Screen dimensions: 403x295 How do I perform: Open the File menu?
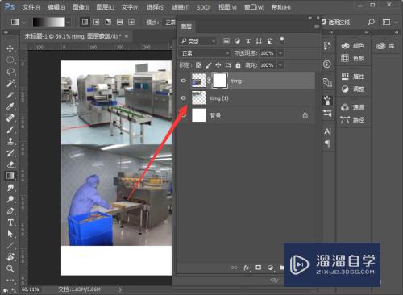(x=31, y=7)
